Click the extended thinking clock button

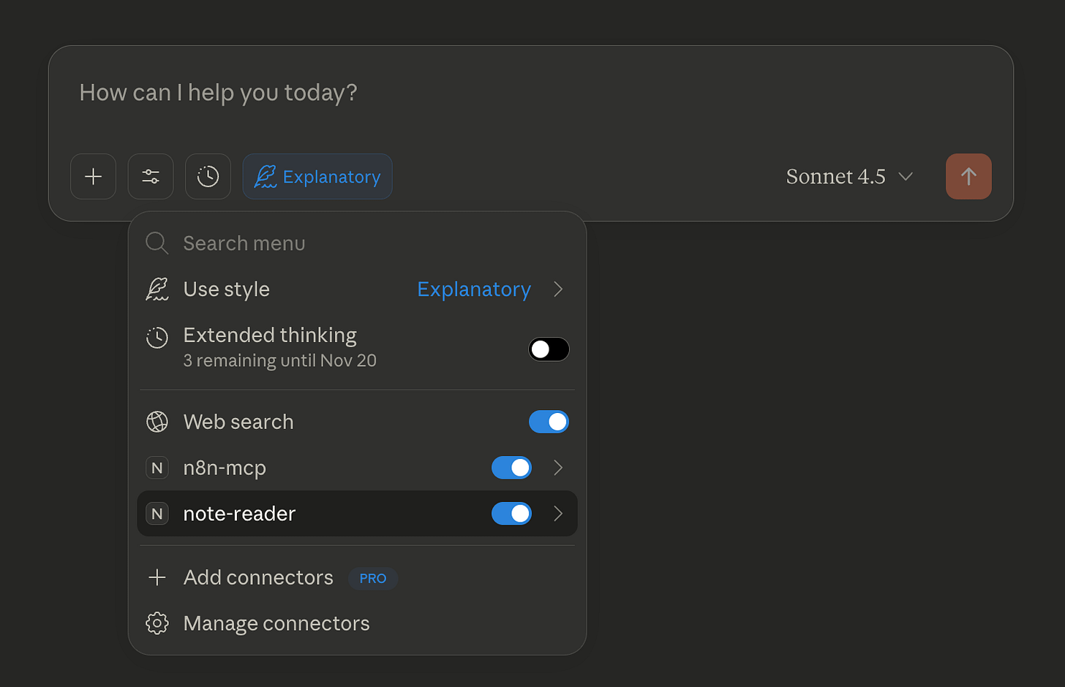click(x=208, y=176)
